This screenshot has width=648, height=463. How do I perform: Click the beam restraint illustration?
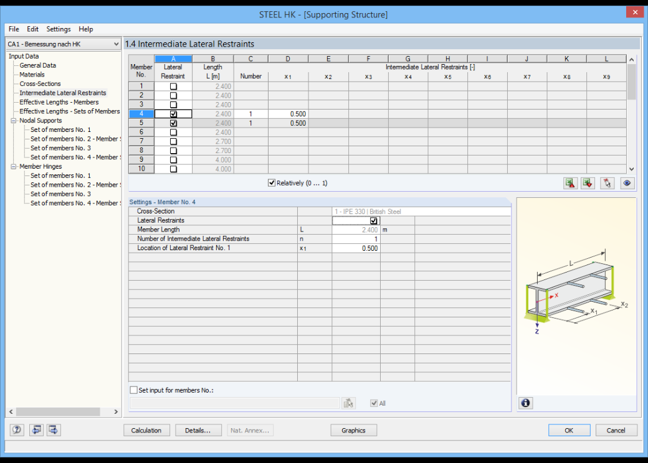click(x=576, y=291)
